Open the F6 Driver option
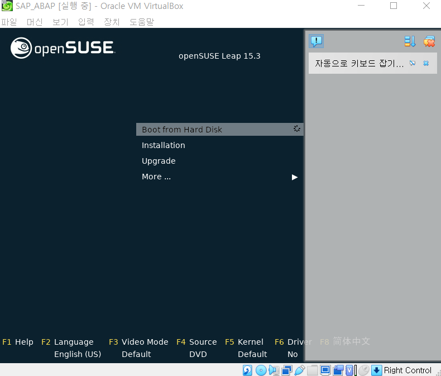The width and height of the screenshot is (441, 376). pos(293,342)
